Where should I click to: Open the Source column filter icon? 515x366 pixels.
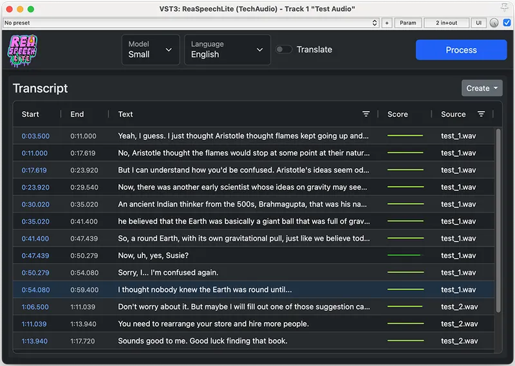pyautogui.click(x=481, y=114)
